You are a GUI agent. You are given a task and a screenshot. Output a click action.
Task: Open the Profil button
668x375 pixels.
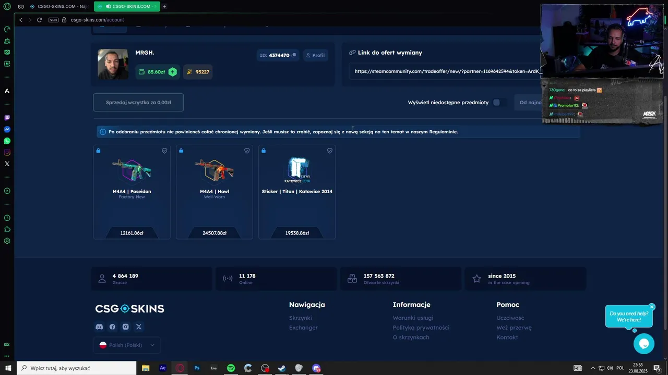(315, 55)
